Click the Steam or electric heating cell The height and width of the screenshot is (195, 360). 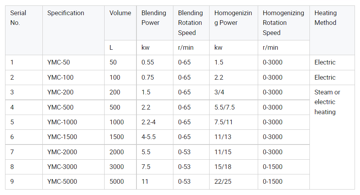click(x=332, y=137)
